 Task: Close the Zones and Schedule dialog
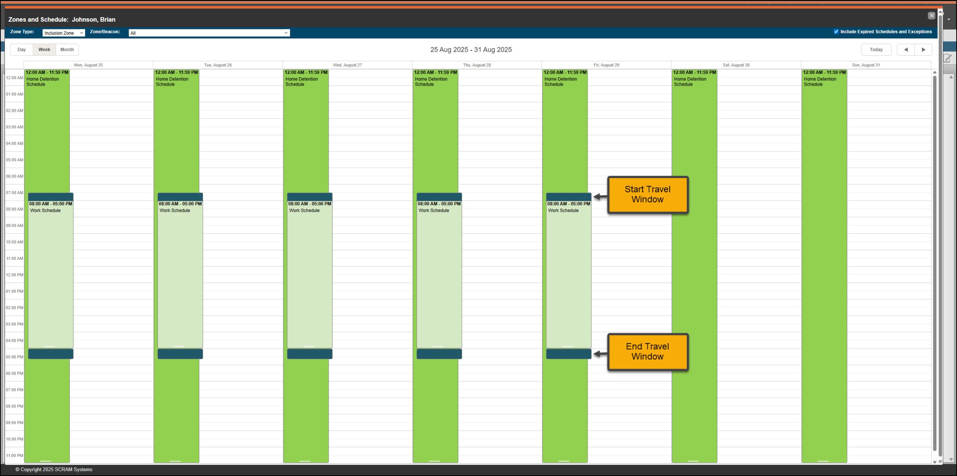click(931, 16)
